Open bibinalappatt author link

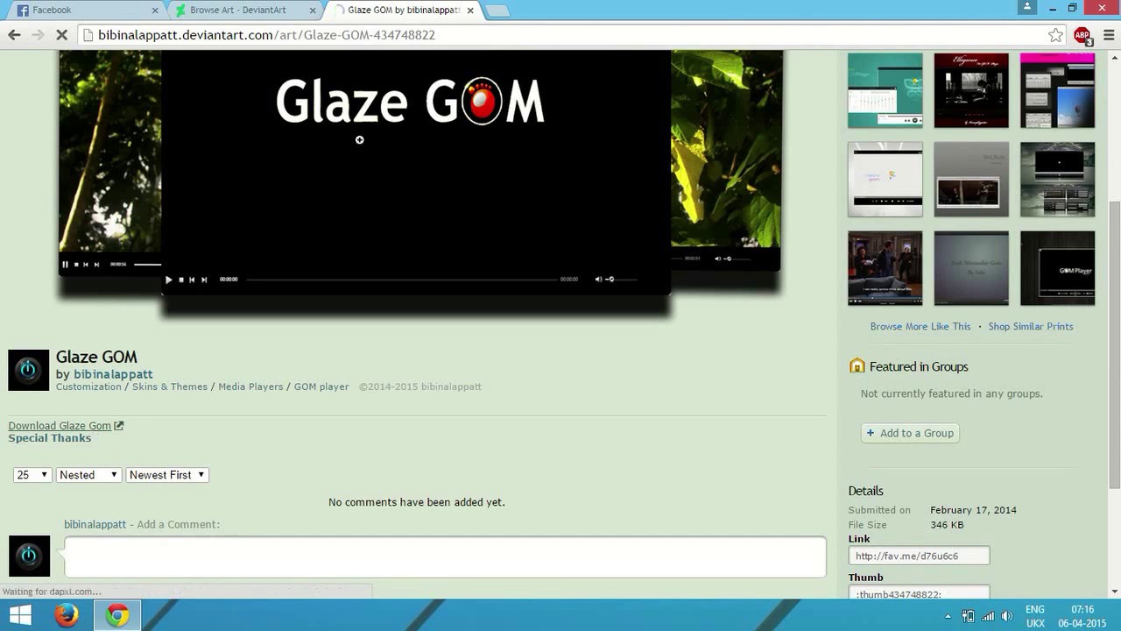(113, 374)
